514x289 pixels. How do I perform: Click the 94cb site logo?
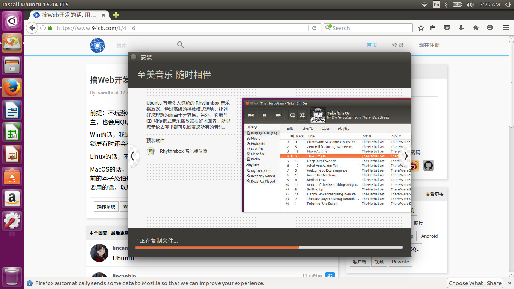click(x=97, y=45)
